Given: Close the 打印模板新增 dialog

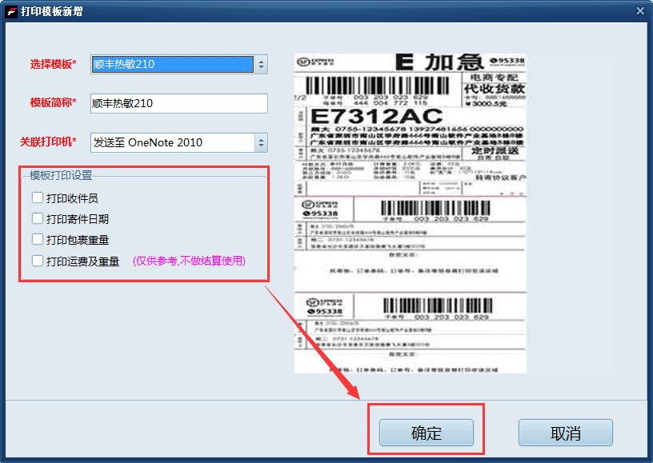Looking at the screenshot, I should click(640, 11).
